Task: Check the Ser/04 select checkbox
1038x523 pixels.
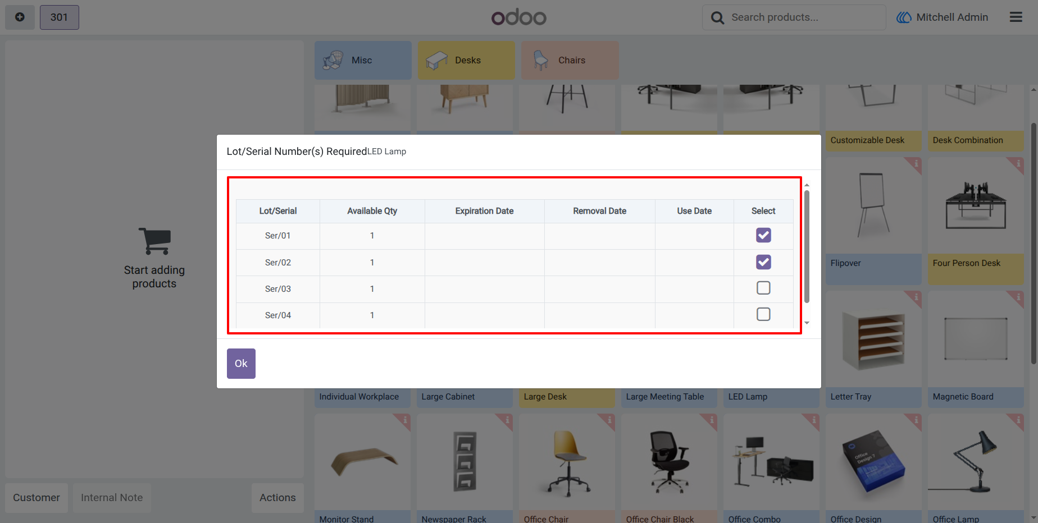Action: [763, 314]
